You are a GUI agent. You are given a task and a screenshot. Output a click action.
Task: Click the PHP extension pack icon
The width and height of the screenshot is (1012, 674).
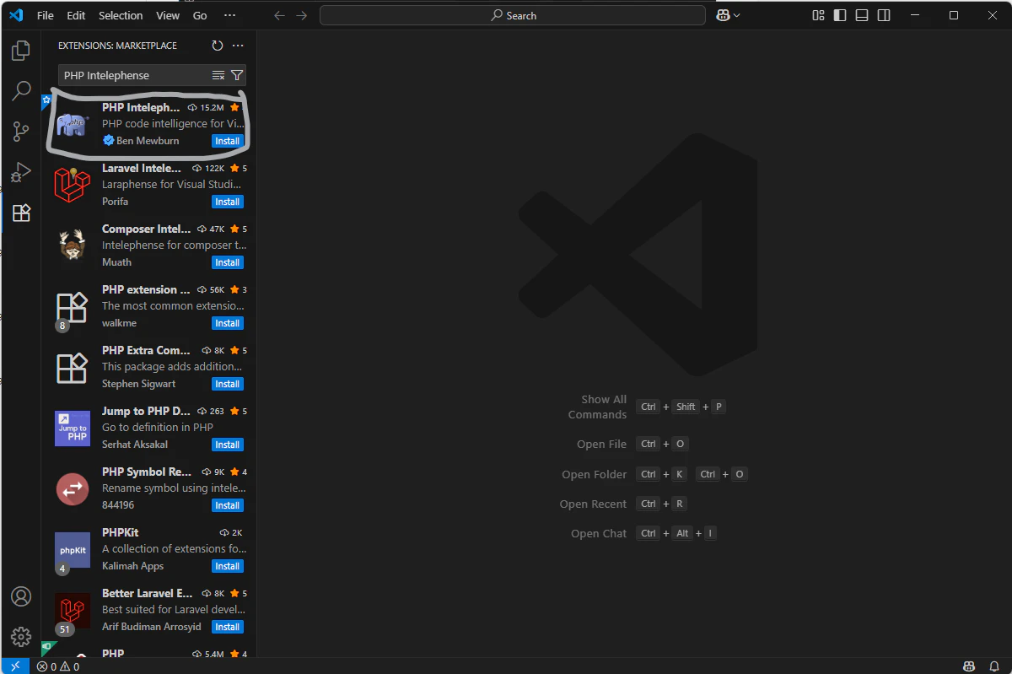click(73, 308)
